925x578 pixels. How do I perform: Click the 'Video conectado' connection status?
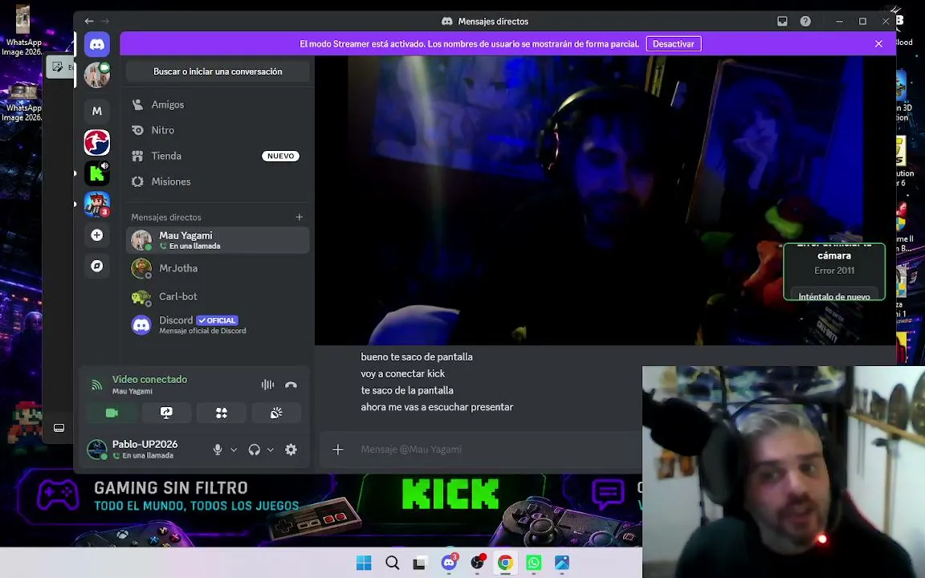pos(150,379)
